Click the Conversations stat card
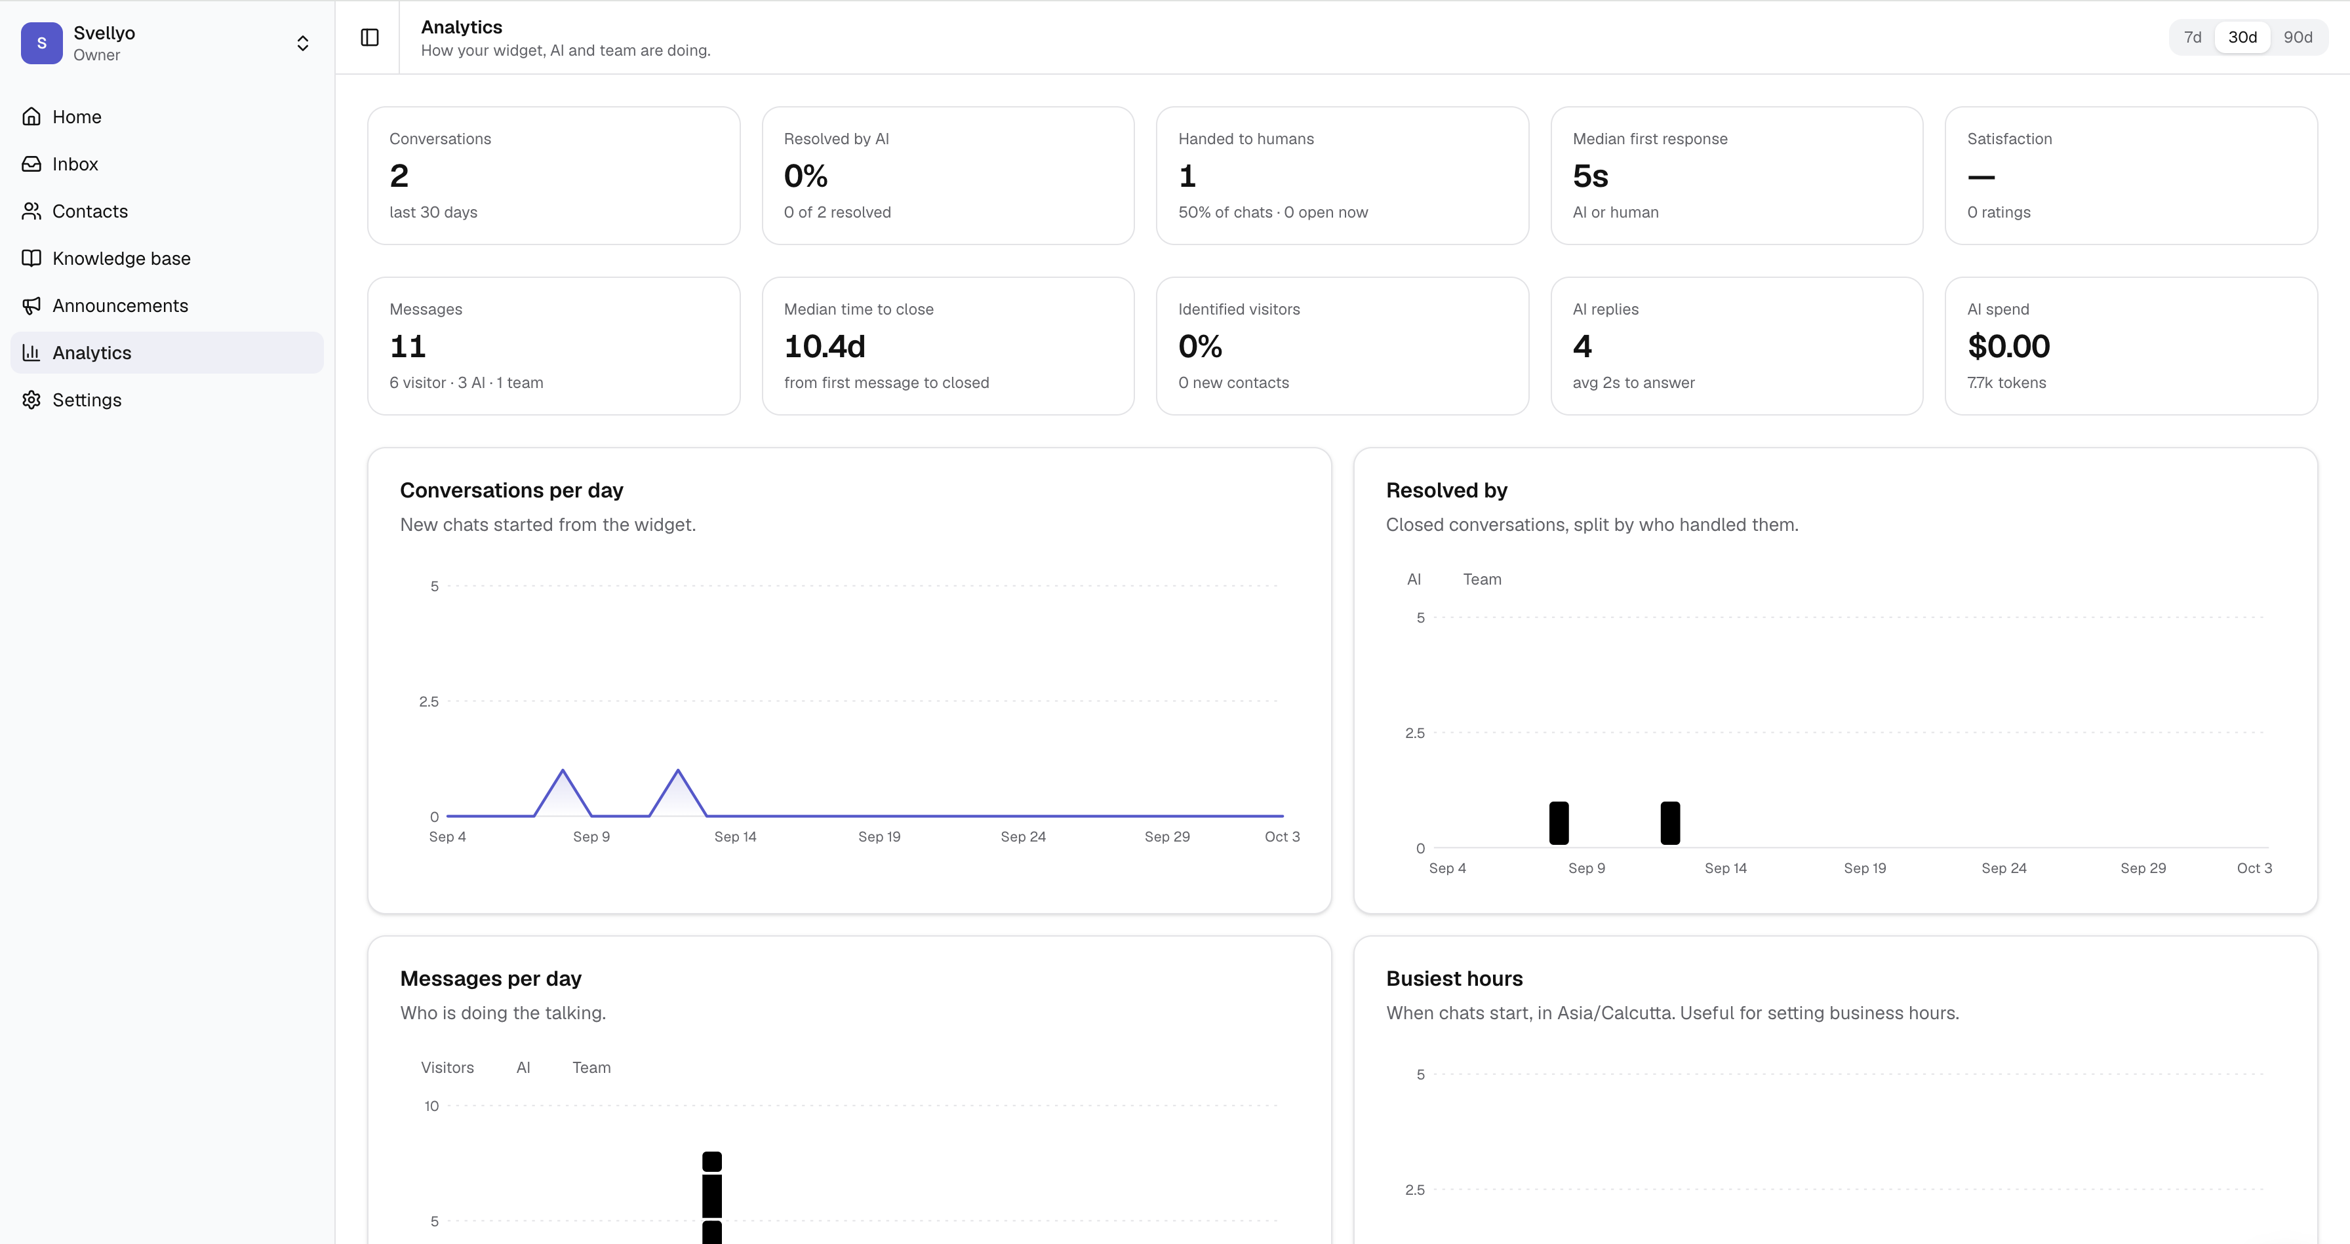 point(554,175)
